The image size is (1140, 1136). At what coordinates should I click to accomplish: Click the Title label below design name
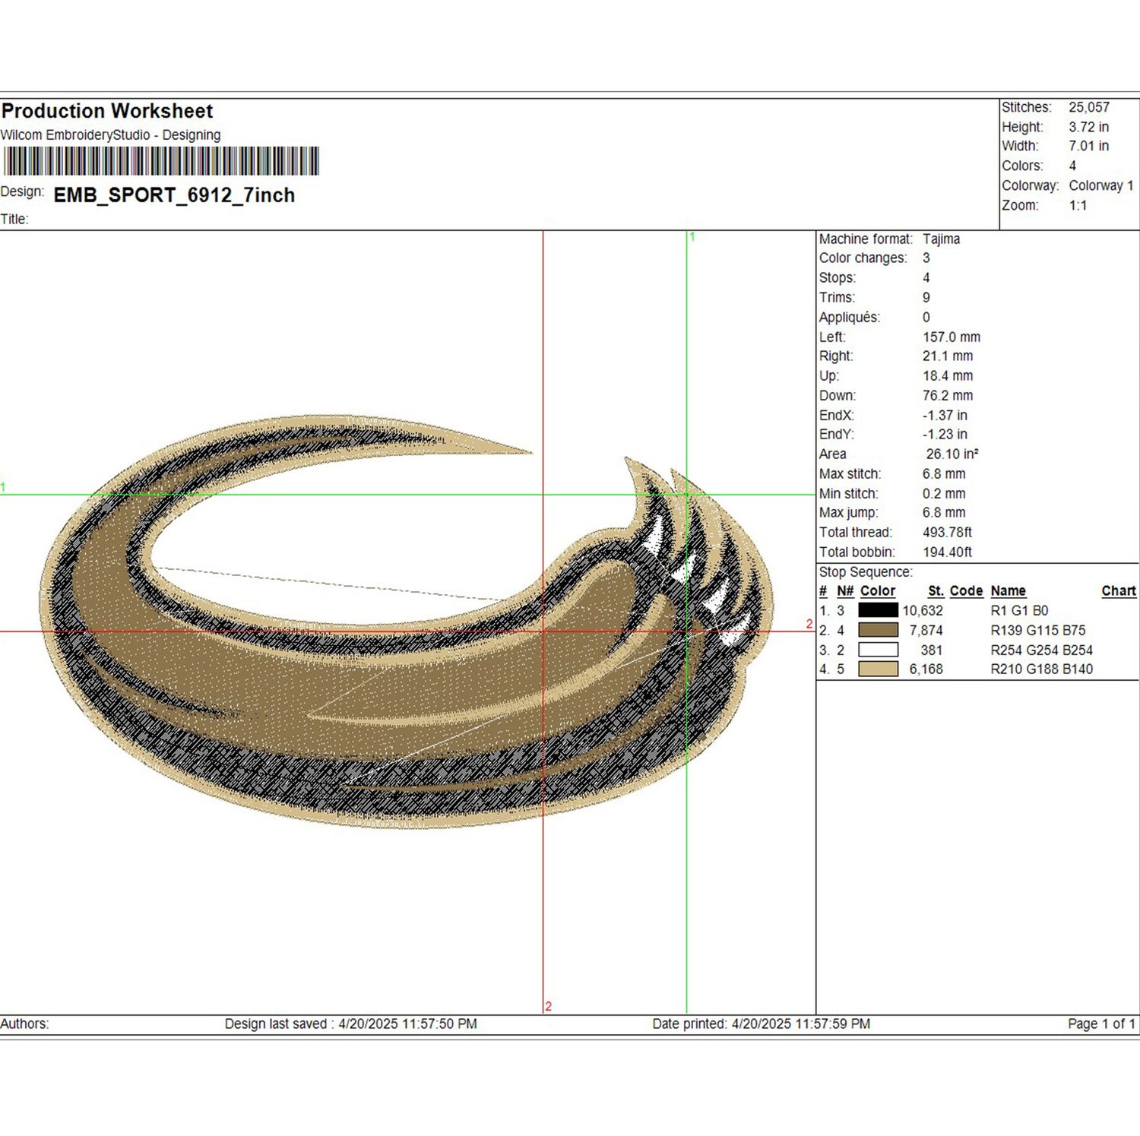point(14,220)
